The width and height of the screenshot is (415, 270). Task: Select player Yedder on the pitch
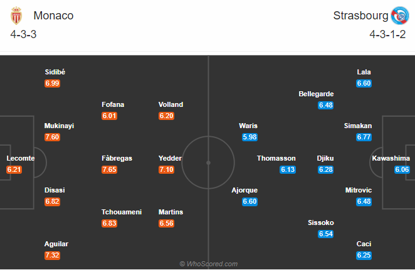[171, 158]
